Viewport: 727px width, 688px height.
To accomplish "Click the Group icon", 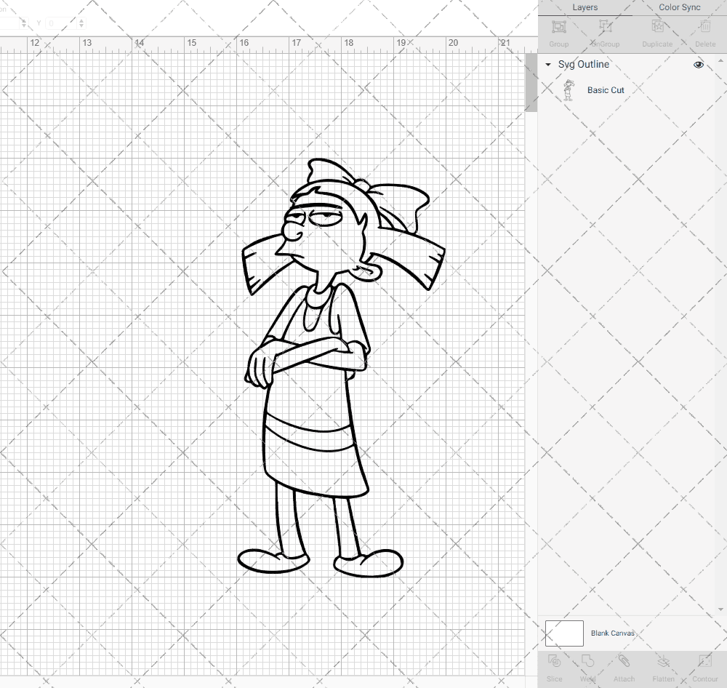I will 558,27.
